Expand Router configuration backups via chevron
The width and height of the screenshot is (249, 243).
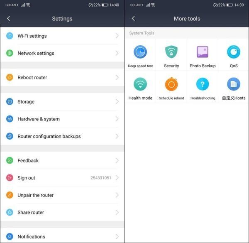tap(117, 136)
